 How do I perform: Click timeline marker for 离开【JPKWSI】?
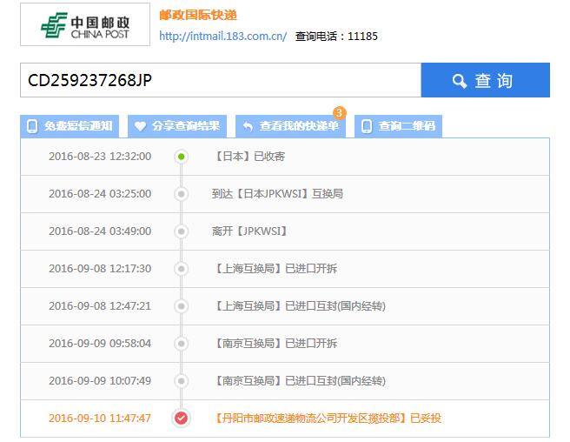point(181,231)
